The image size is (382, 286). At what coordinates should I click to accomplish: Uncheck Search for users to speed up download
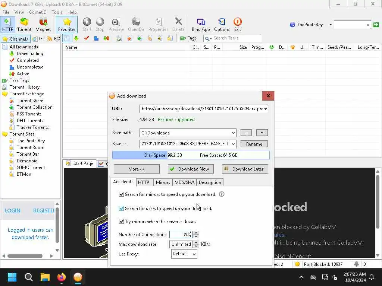(121, 209)
